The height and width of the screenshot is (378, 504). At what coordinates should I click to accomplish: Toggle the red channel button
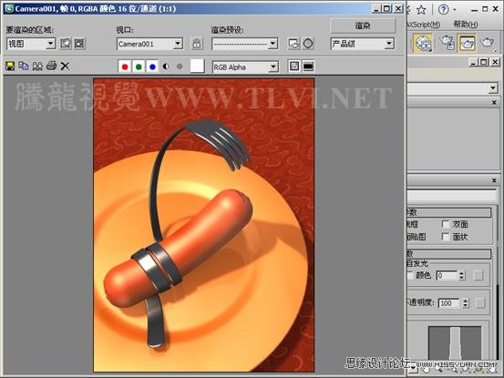point(125,66)
